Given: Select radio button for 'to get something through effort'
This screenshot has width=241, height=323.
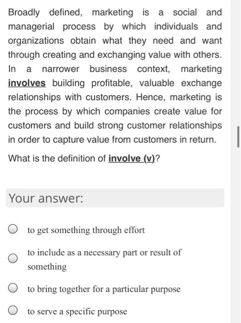Looking at the screenshot, I should pos(13,229).
